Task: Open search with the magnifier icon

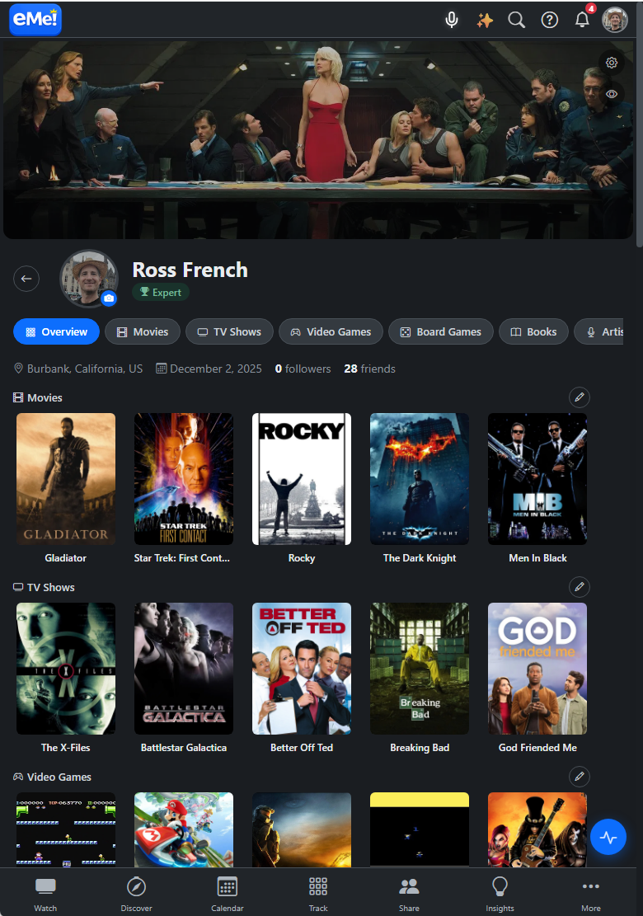Action: [516, 20]
